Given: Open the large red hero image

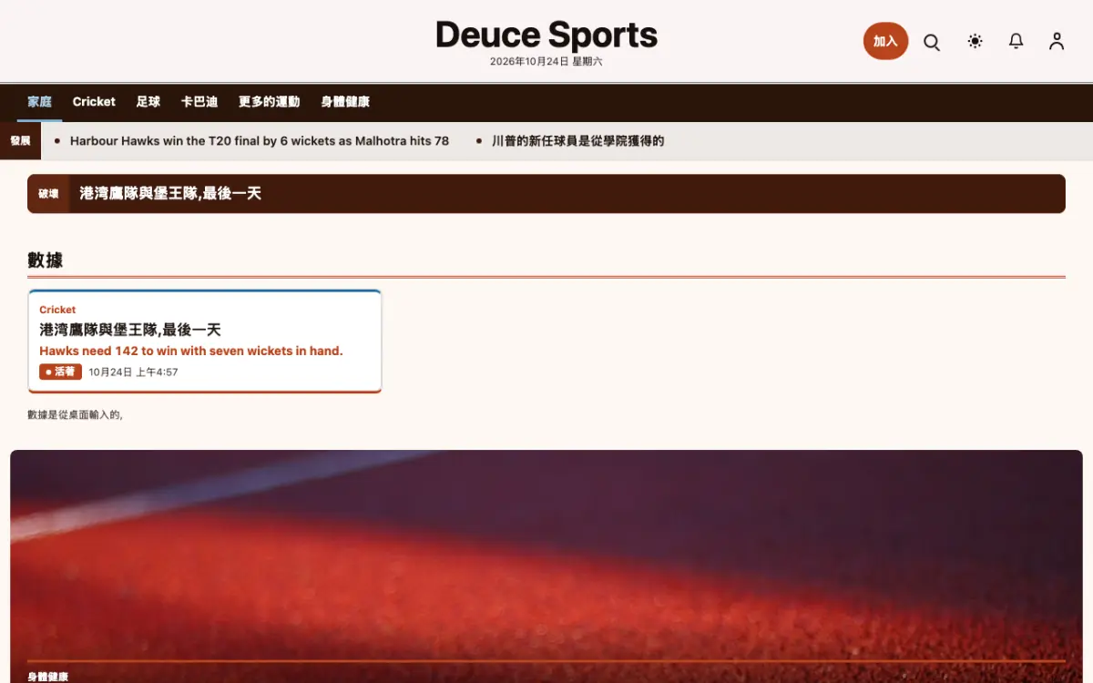Looking at the screenshot, I should [546, 566].
